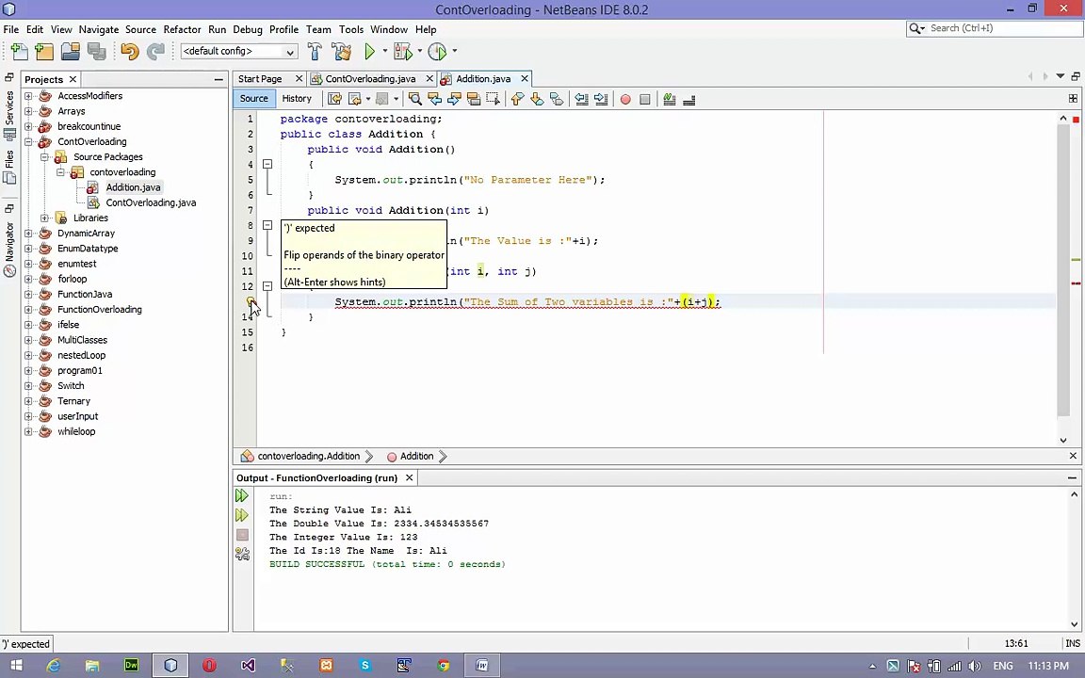This screenshot has height=678, width=1085.
Task: Open the Refactor menu
Action: [x=182, y=30]
